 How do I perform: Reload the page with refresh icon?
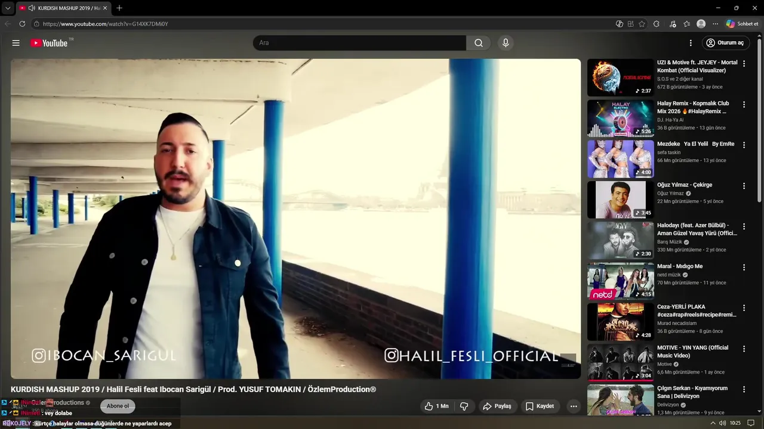click(x=22, y=24)
